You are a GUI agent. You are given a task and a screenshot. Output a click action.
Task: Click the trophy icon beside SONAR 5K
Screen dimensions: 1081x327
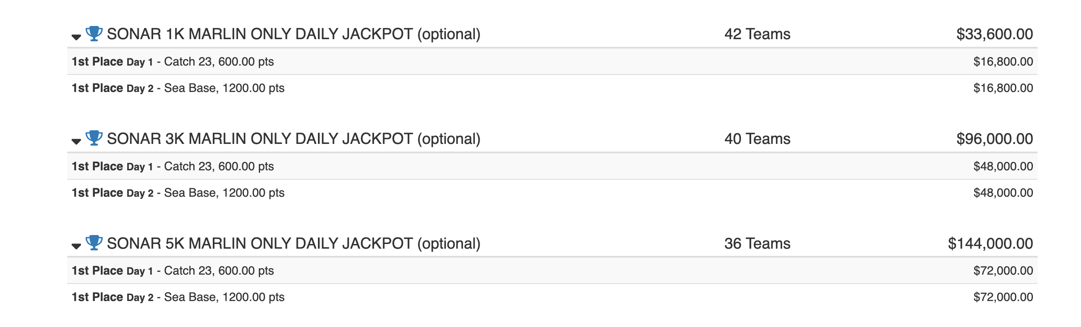[x=94, y=243]
